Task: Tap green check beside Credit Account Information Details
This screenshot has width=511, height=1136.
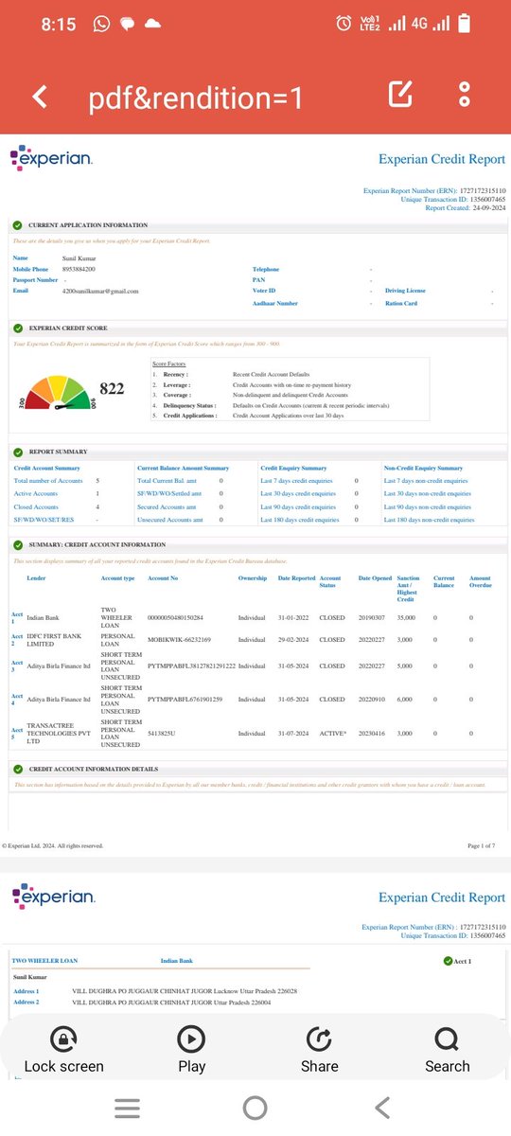Action: click(17, 769)
